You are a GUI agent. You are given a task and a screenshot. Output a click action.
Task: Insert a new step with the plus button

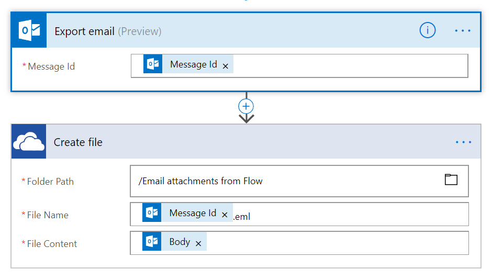coord(246,106)
